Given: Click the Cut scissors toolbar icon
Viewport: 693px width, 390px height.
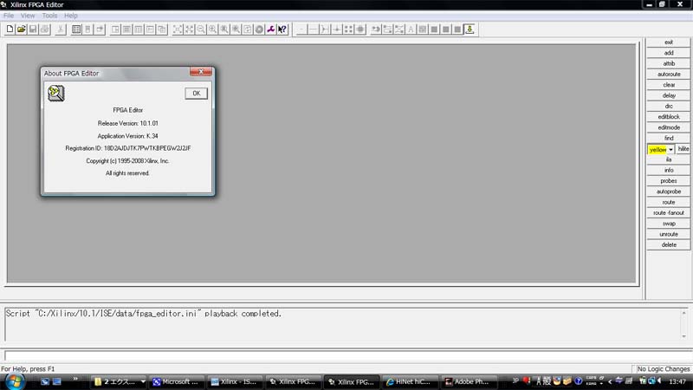Looking at the screenshot, I should (61, 29).
